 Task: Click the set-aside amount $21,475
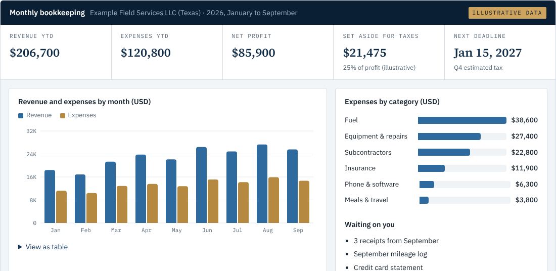364,53
